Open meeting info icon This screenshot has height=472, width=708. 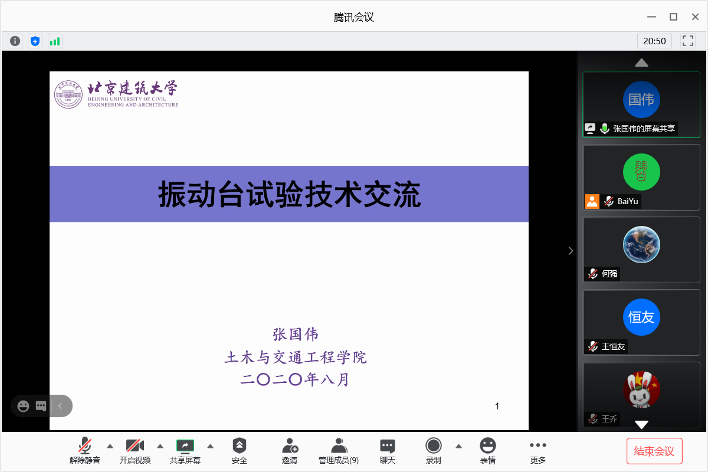coord(15,41)
